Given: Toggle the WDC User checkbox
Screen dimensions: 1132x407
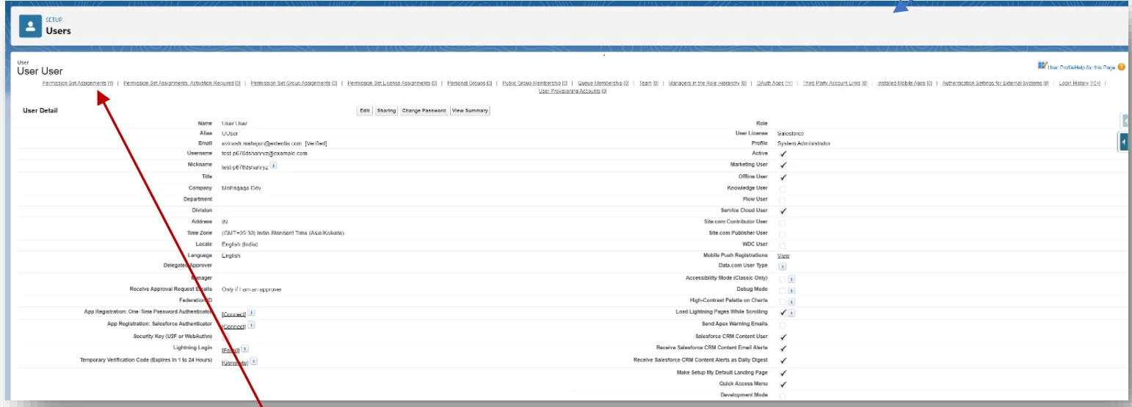Looking at the screenshot, I should click(x=783, y=245).
